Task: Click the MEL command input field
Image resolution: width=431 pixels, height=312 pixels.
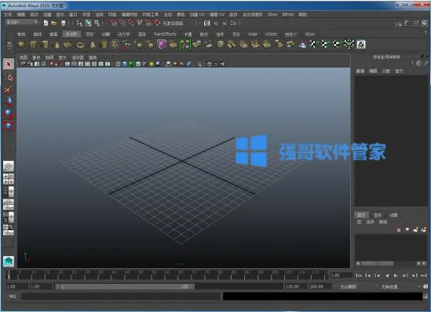Action: 121,296
